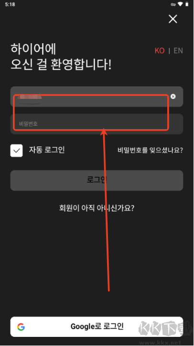Focus the 비밀번호 password field

[97, 124]
